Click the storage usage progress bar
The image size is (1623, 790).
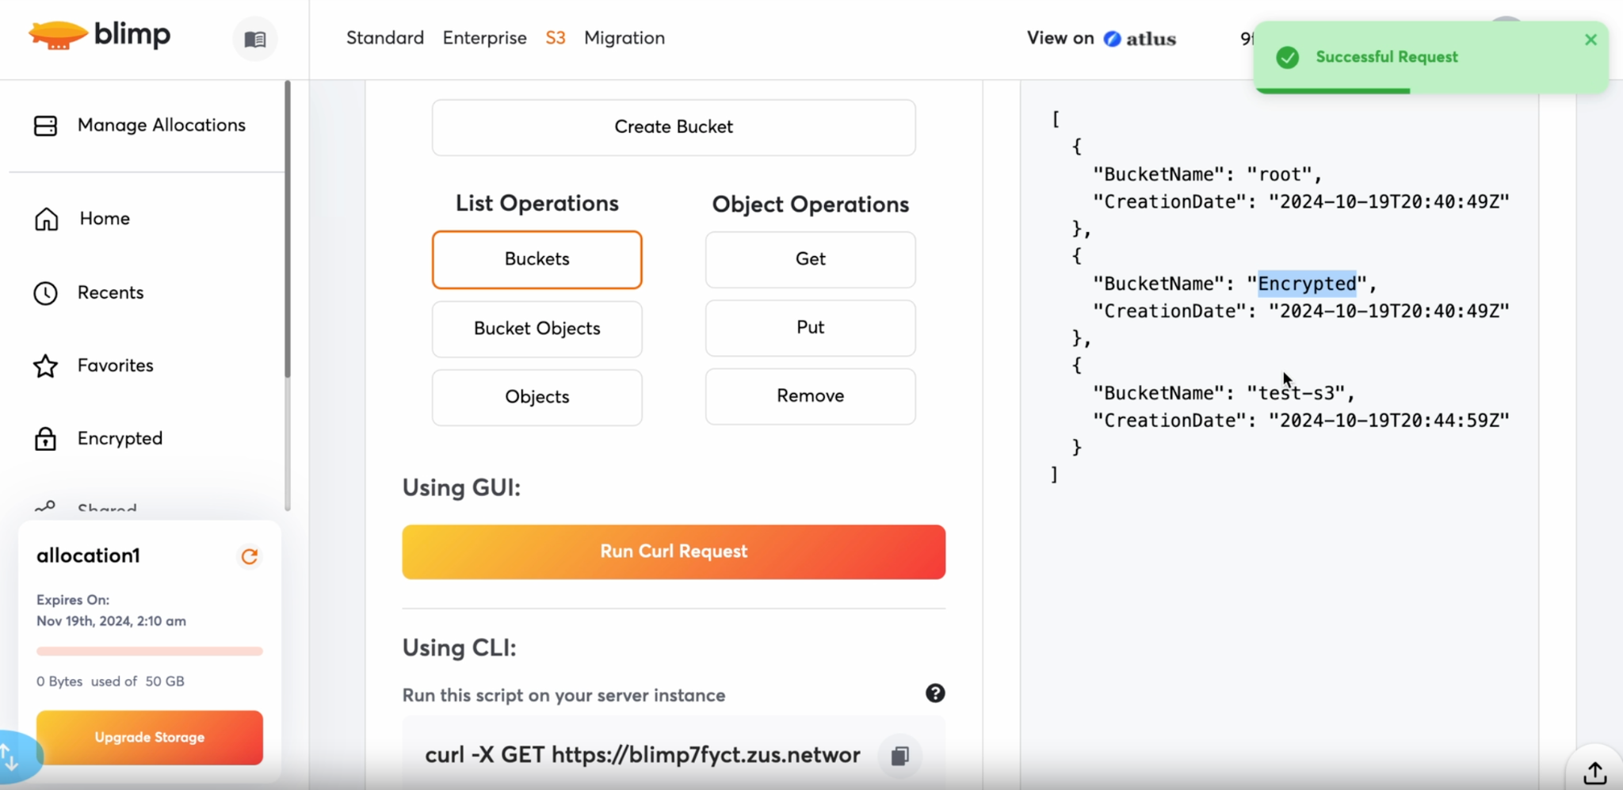[x=149, y=651]
